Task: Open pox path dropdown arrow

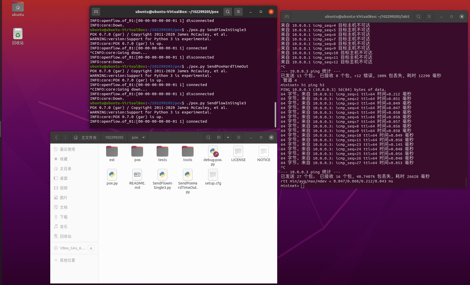Action: pos(144,137)
